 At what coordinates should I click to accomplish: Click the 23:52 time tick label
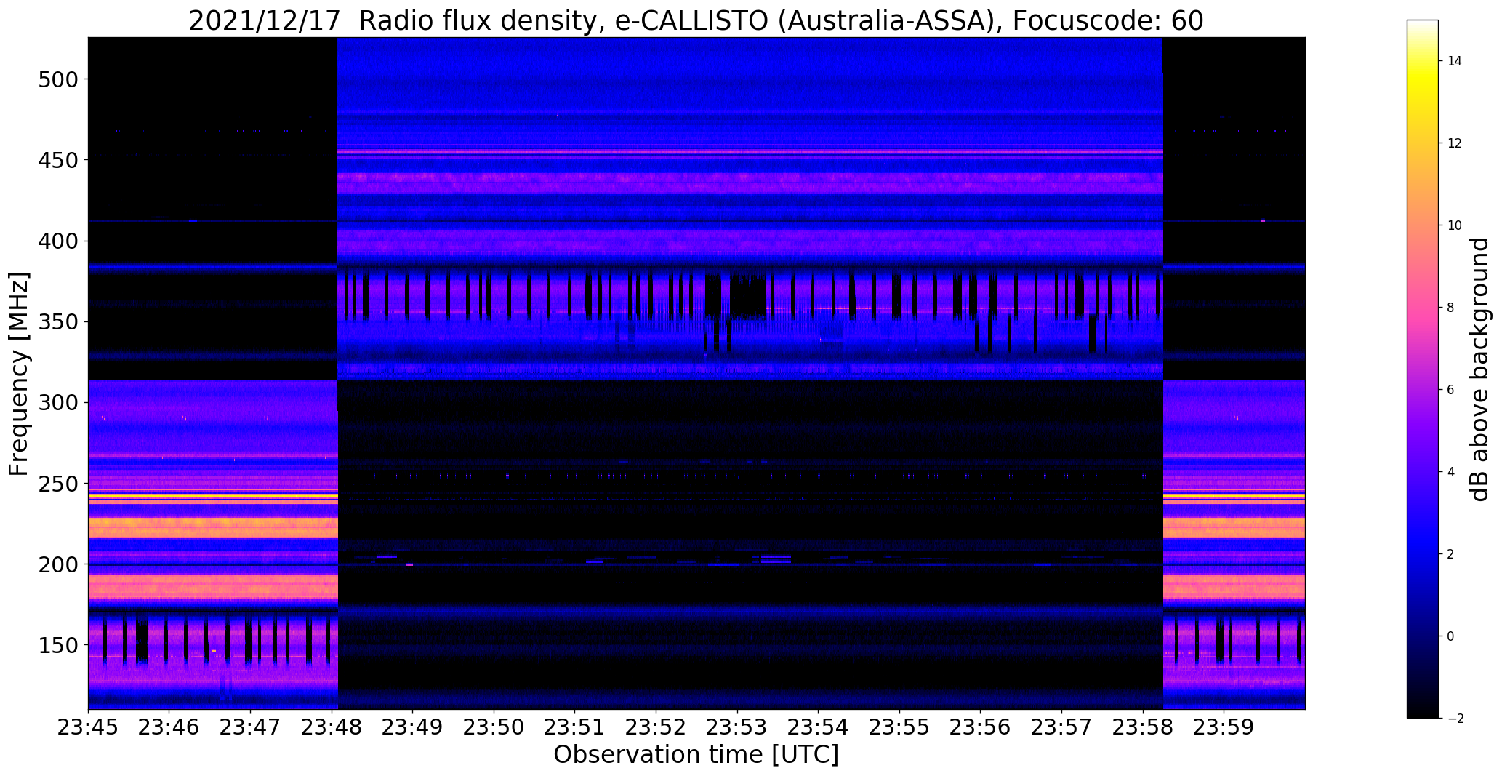click(656, 727)
